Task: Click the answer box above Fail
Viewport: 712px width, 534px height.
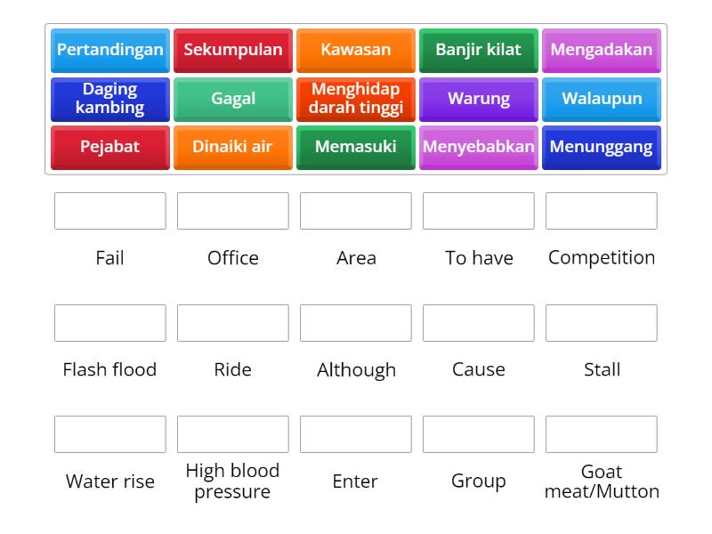Action: click(x=109, y=211)
